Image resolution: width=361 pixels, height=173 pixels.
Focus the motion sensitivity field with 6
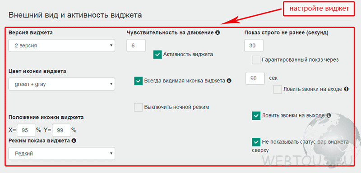pyautogui.click(x=136, y=46)
